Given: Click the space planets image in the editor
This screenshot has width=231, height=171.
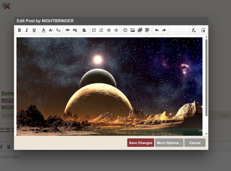Looking at the screenshot, I should click(x=109, y=86).
